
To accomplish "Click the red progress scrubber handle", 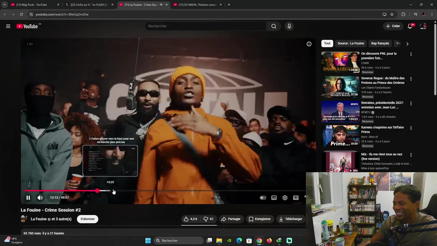I will click(x=97, y=191).
